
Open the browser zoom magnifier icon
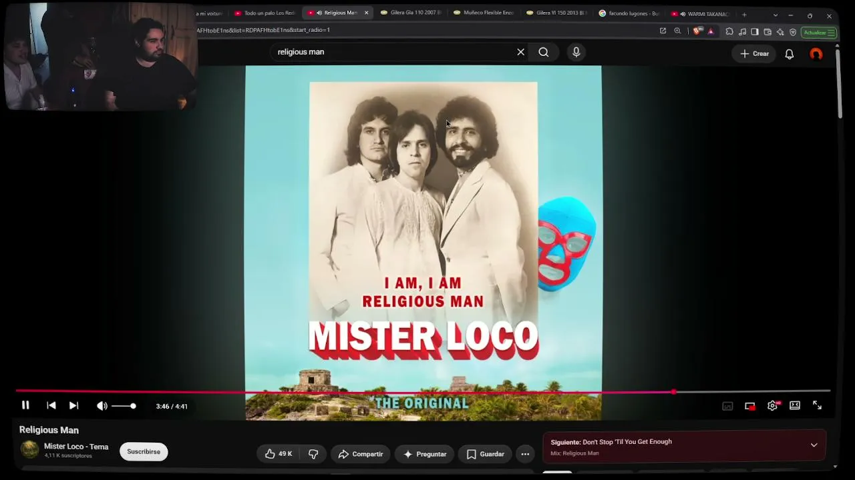(x=677, y=31)
